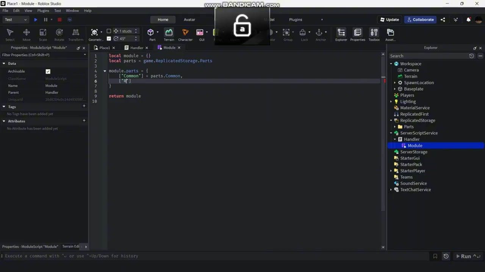Toggle the move snapping checkbox for 1 studs
Screen dimensions: 485x272
point(109,31)
